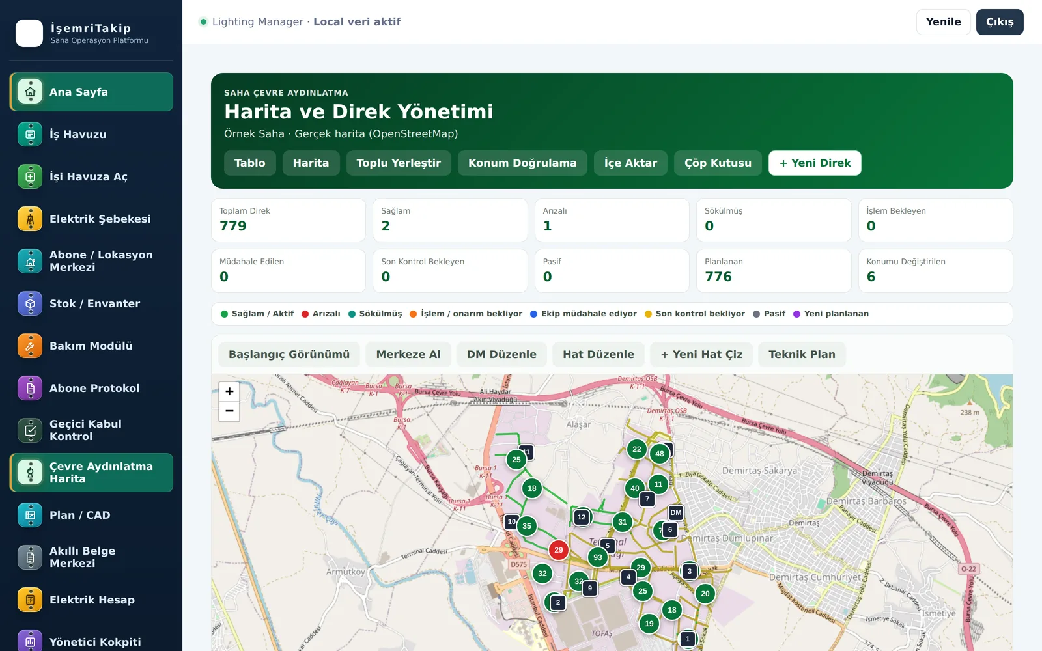Zoom out of the map
This screenshot has width=1042, height=651.
pyautogui.click(x=229, y=411)
